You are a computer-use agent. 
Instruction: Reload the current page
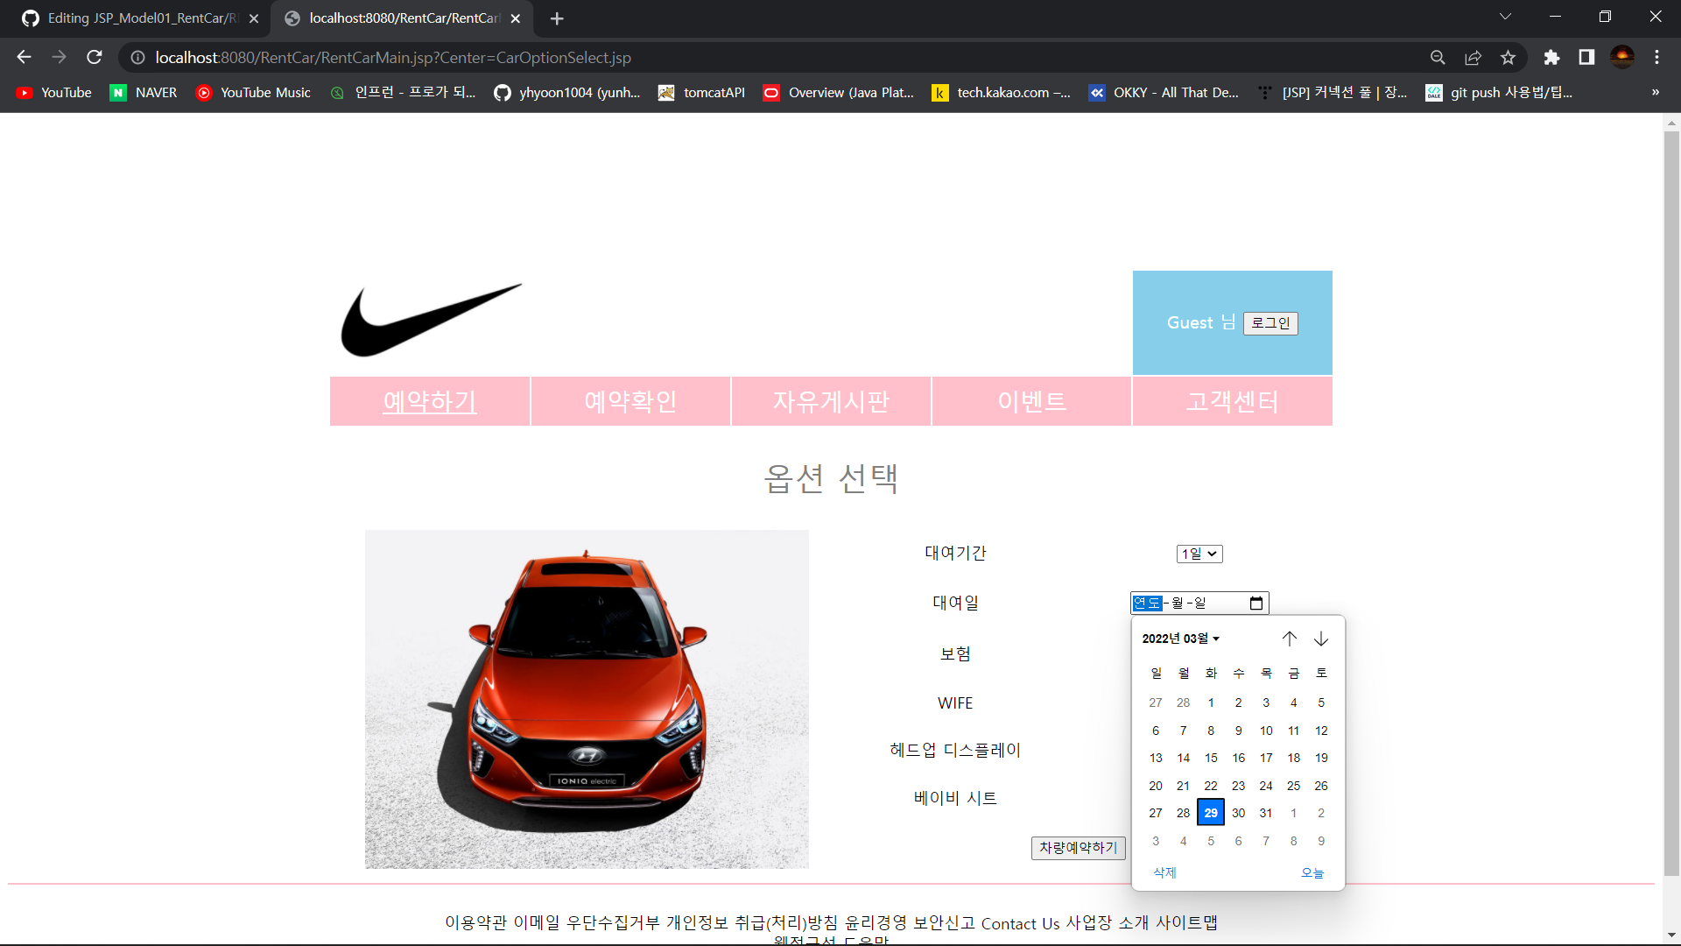[x=94, y=57]
